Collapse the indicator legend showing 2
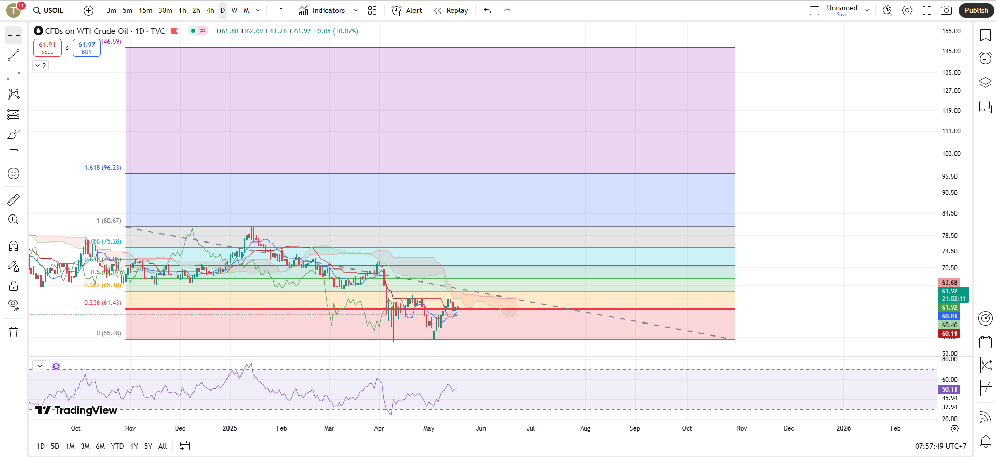 click(41, 66)
